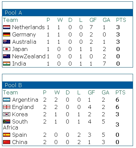
Task: Click the England team name
Action: click(23, 107)
